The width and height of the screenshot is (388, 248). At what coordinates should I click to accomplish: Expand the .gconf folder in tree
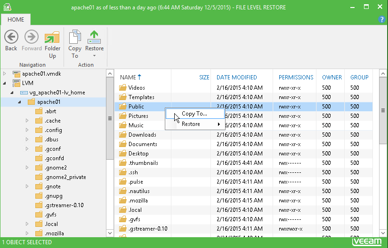27,149
